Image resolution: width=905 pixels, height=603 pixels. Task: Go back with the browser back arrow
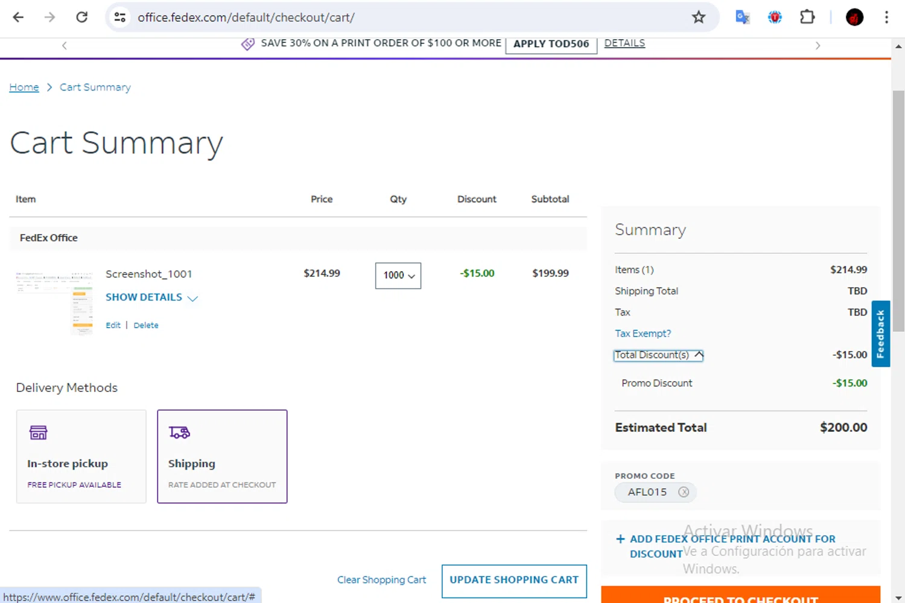click(18, 17)
